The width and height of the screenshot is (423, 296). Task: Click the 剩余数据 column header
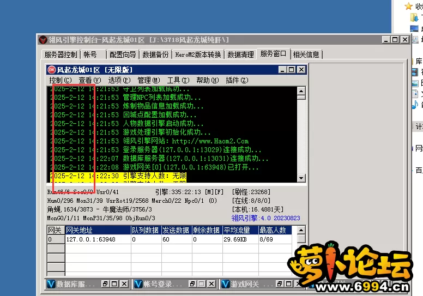[207, 230]
